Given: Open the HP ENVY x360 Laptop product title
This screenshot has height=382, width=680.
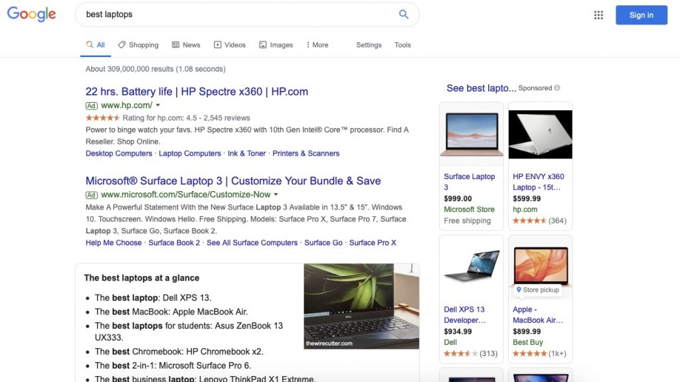Looking at the screenshot, I should pos(538,182).
